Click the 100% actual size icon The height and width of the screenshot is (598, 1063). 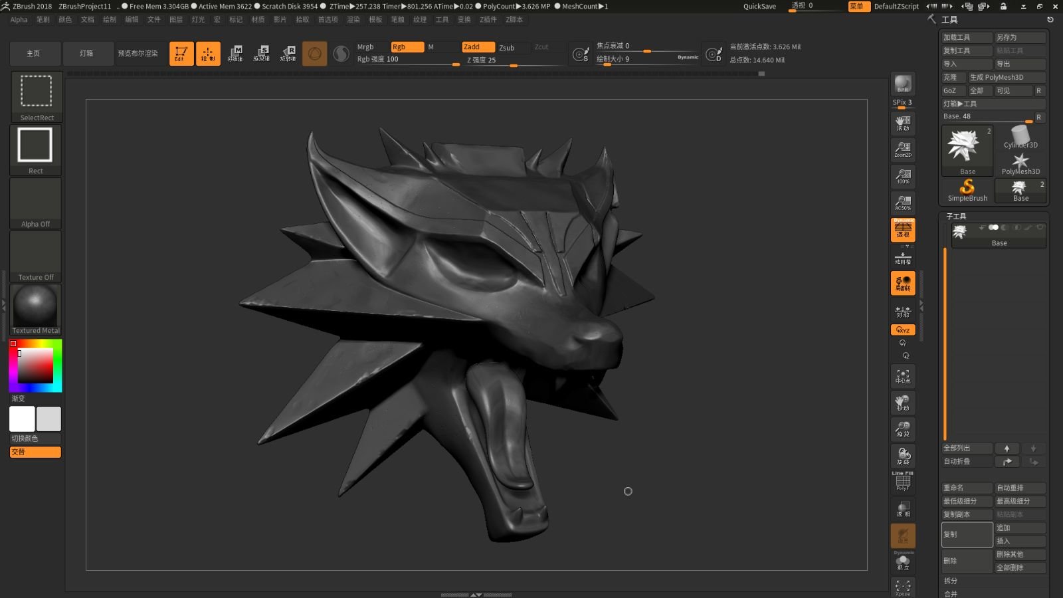click(x=903, y=176)
